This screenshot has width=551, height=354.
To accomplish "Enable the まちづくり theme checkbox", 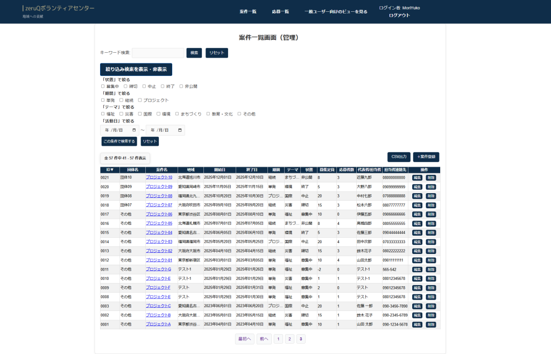I will [x=176, y=114].
